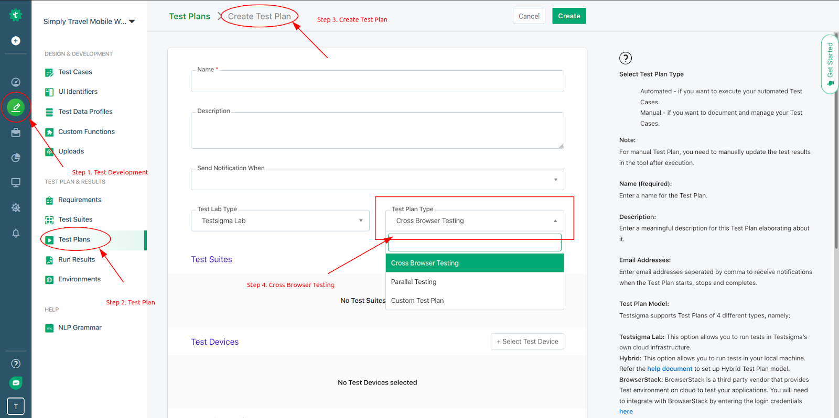Click into the Description text area
This screenshot has width=839, height=418.
point(378,130)
